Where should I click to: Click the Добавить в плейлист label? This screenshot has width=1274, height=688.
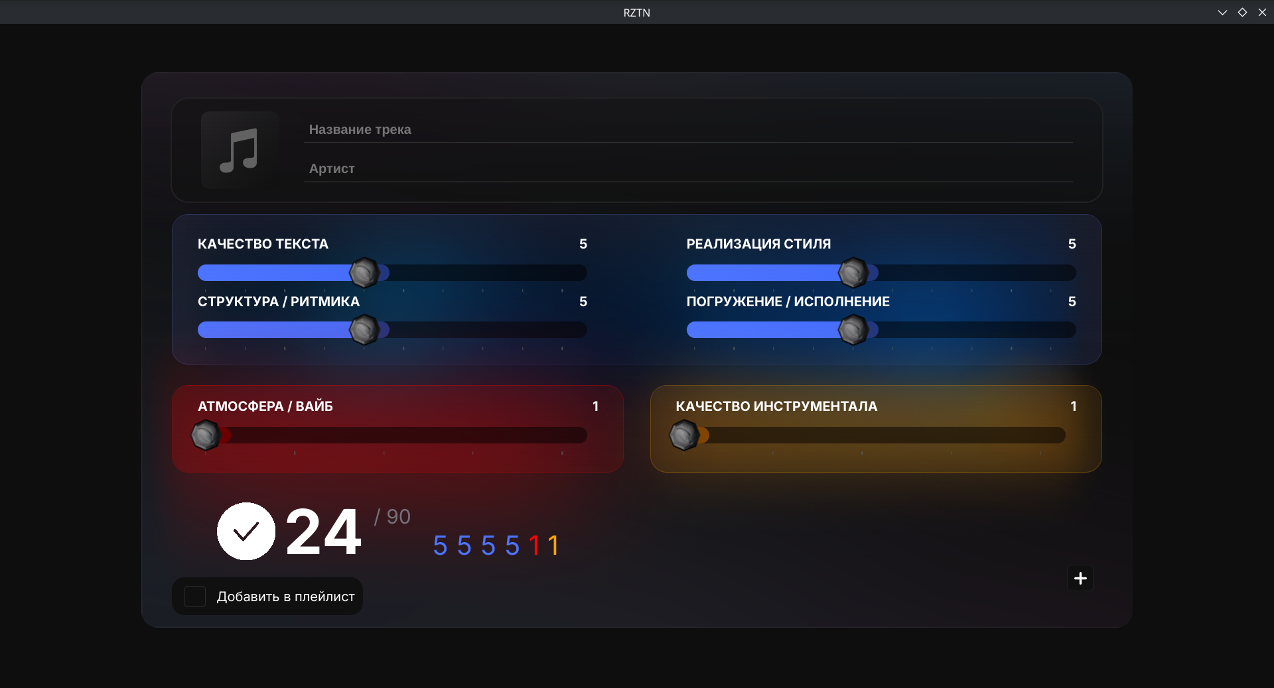pyautogui.click(x=285, y=597)
